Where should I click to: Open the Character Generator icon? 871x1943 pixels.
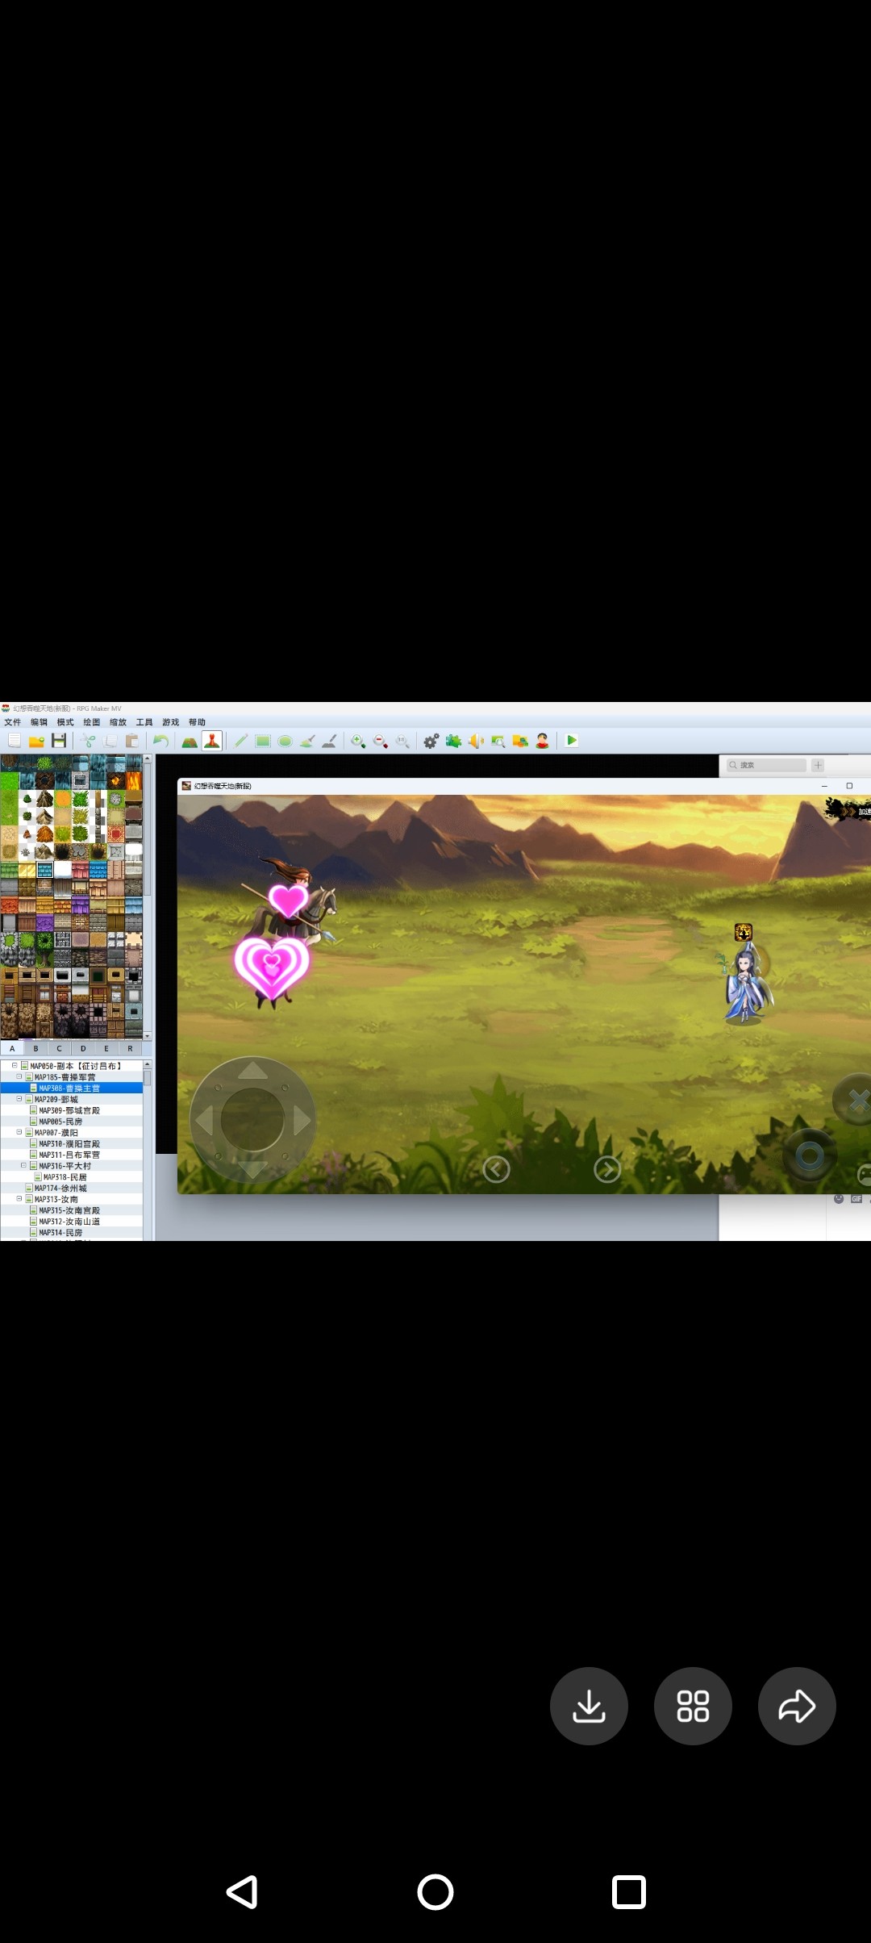542,741
